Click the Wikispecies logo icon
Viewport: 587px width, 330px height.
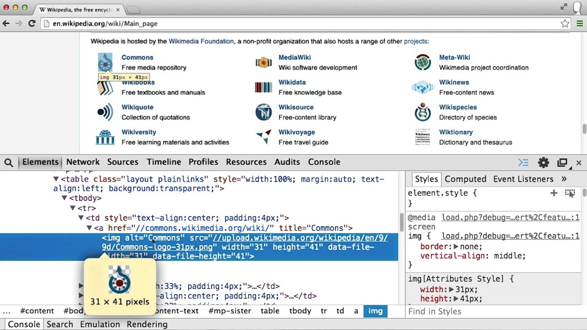pyautogui.click(x=422, y=112)
